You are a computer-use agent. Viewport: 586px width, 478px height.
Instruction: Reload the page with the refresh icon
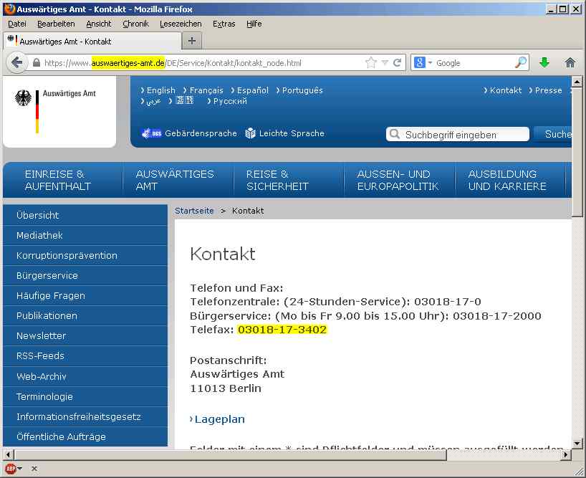click(x=398, y=62)
